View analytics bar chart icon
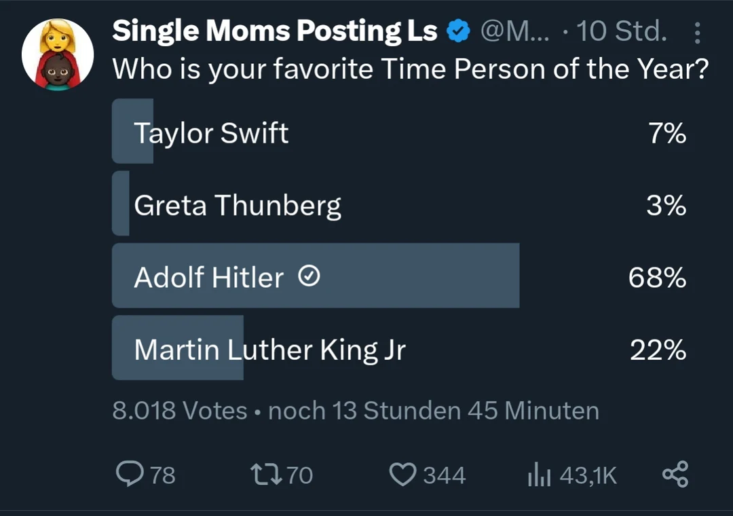Viewport: 733px width, 516px height. 538,474
